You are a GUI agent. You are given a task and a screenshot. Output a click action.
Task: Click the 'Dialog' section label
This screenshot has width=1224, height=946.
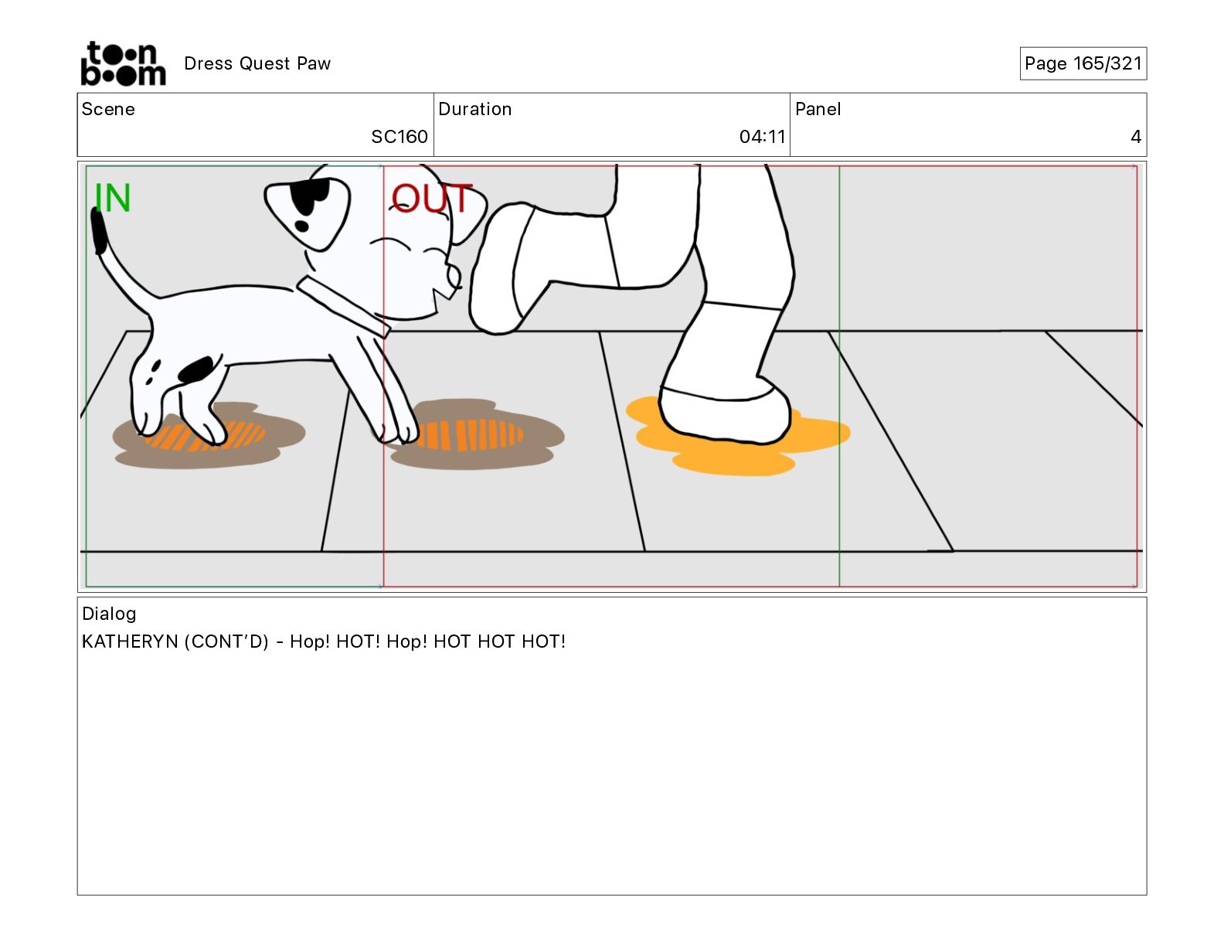tap(109, 614)
